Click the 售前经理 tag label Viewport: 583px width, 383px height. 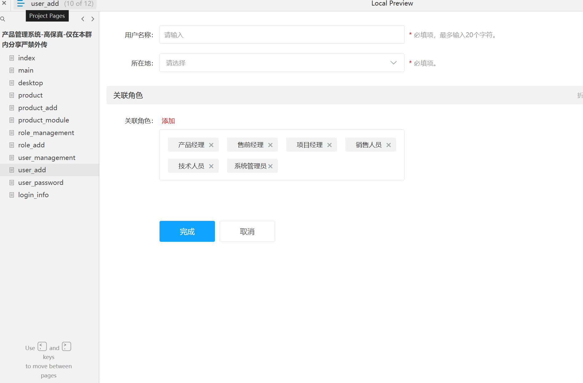point(250,145)
